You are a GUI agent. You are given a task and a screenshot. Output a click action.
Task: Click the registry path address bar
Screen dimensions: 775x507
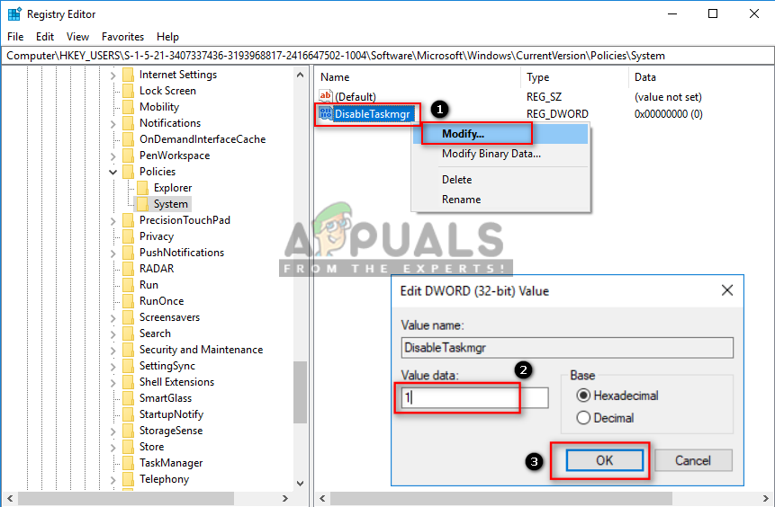click(x=387, y=56)
